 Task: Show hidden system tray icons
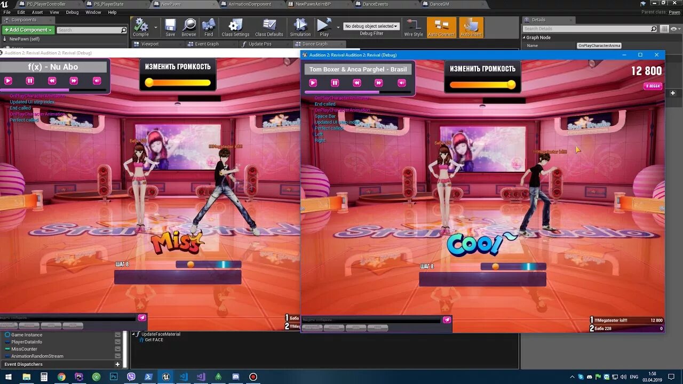pos(573,377)
